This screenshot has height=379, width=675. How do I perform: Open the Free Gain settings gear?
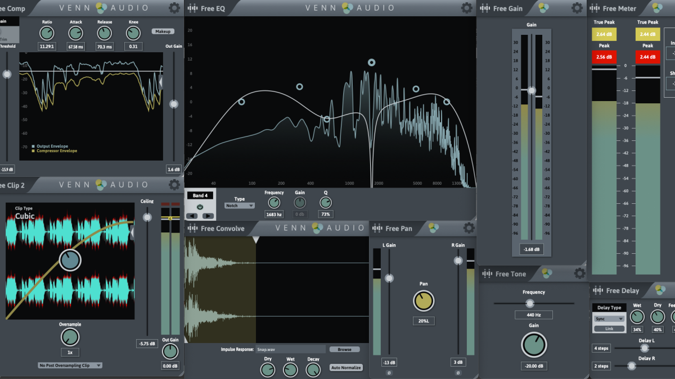(577, 8)
